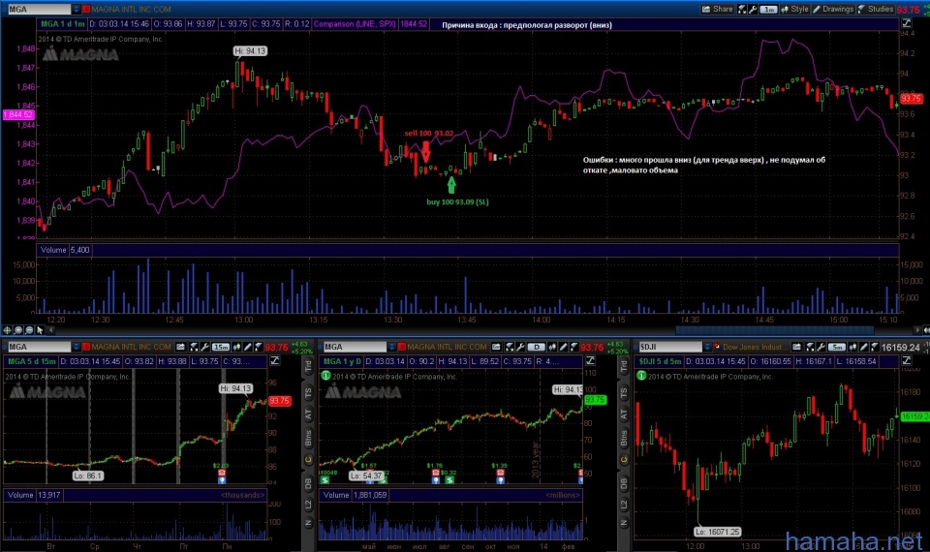Open Trd side tab beside MGA daily chart
Image resolution: width=930 pixels, height=552 pixels.
[623, 366]
